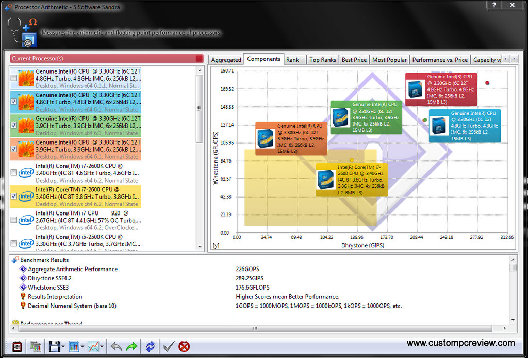Open the dropdown arrow next to the bar chart icon

(x=82, y=347)
